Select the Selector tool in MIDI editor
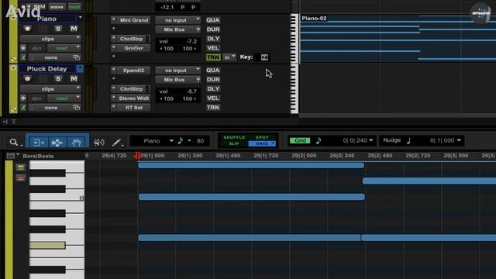 click(x=57, y=143)
